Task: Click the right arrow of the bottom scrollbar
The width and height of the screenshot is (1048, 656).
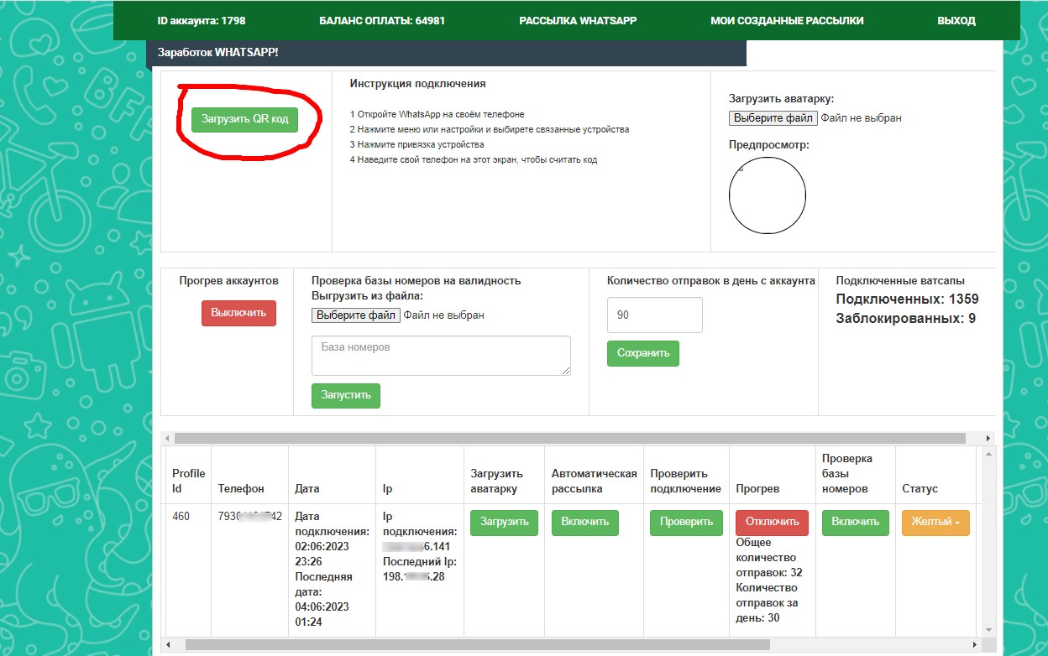Action: (x=974, y=645)
